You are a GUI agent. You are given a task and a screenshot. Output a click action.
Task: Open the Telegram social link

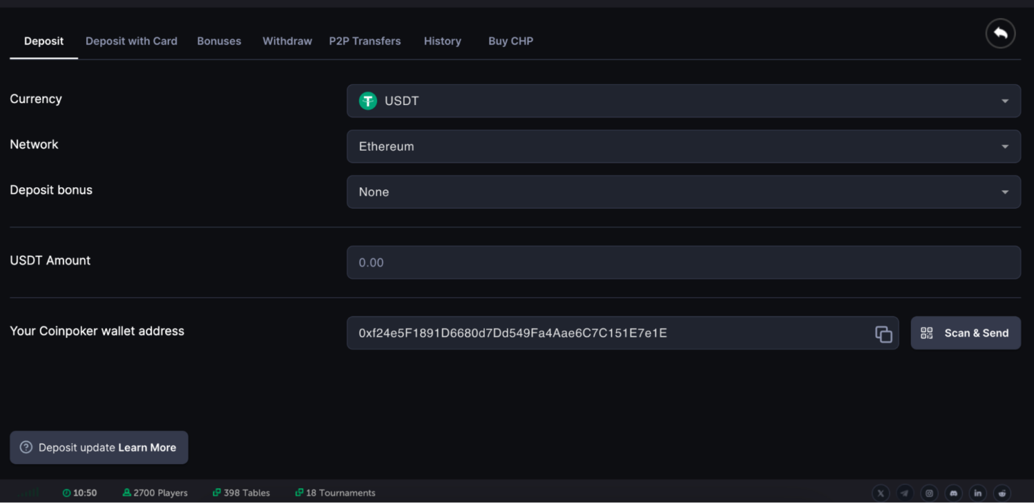point(905,493)
